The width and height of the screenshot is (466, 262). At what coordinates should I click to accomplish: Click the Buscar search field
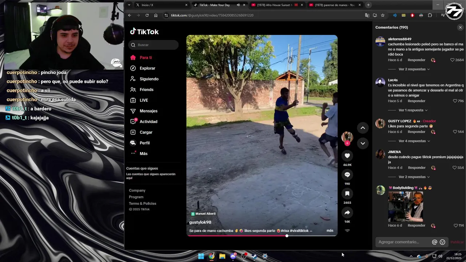(154, 45)
